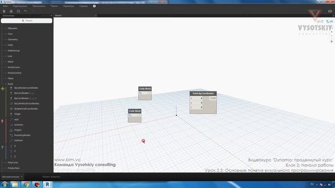Viewport: 335px width, 188px height.
Task: Switch to the geometry background preview mode
Action: pos(320,21)
